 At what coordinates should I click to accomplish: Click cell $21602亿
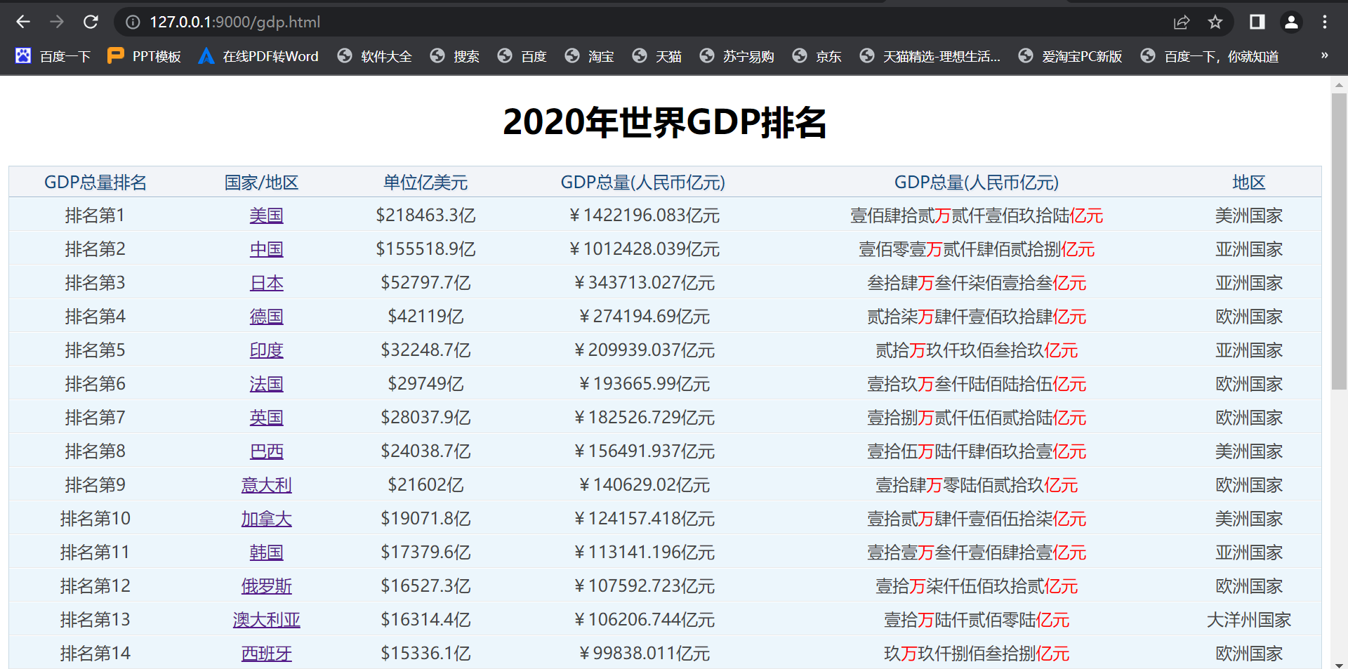(425, 485)
